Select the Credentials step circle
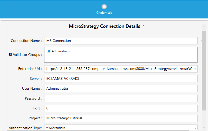208x131 pixels. point(104,7)
